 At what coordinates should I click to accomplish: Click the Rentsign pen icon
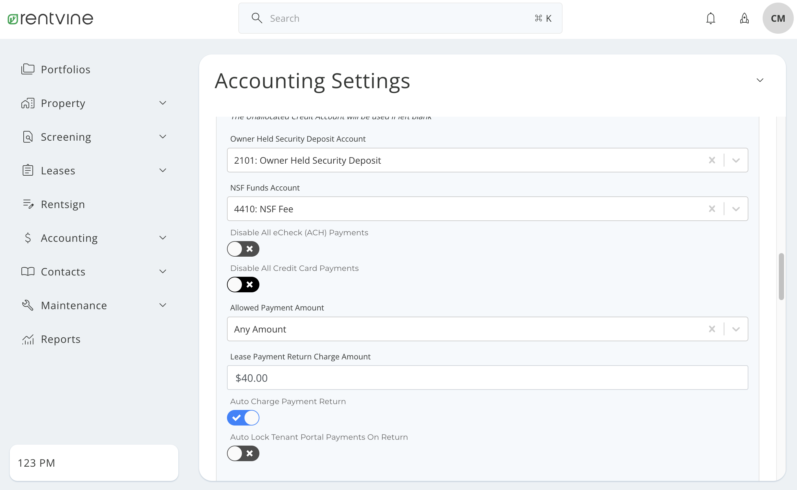tap(28, 204)
